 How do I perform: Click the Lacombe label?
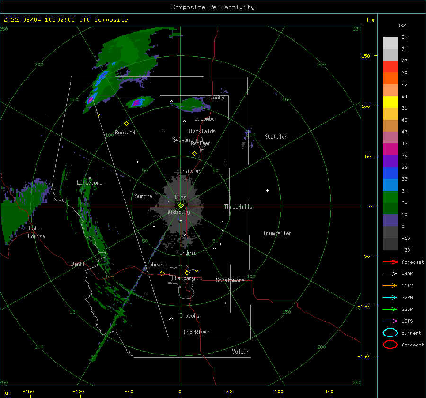[204, 119]
